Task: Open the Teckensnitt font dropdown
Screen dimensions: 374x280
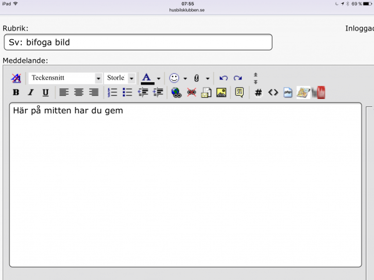Action: (x=65, y=78)
